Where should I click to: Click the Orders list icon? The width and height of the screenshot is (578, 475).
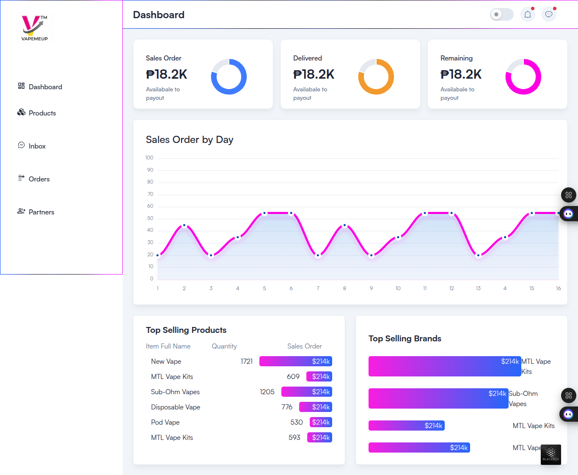(21, 178)
